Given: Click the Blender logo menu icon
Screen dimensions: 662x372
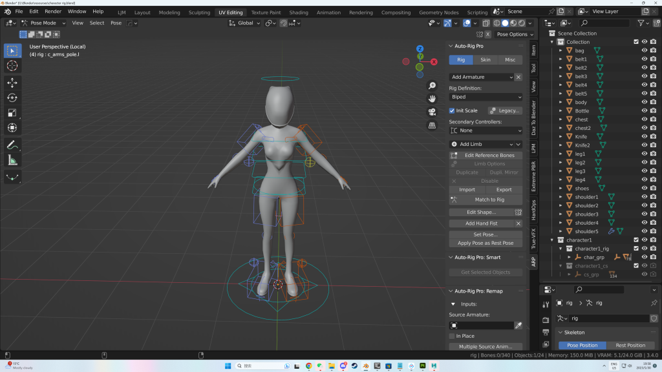Looking at the screenshot, I should (8, 12).
